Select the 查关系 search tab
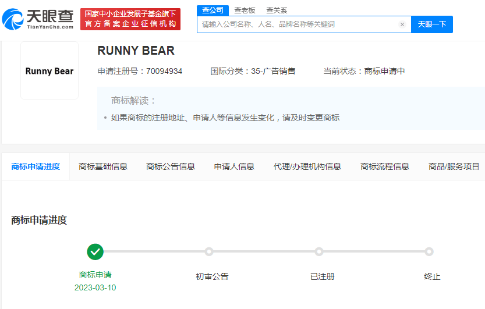Viewport: 485px width, 309px height. [277, 10]
